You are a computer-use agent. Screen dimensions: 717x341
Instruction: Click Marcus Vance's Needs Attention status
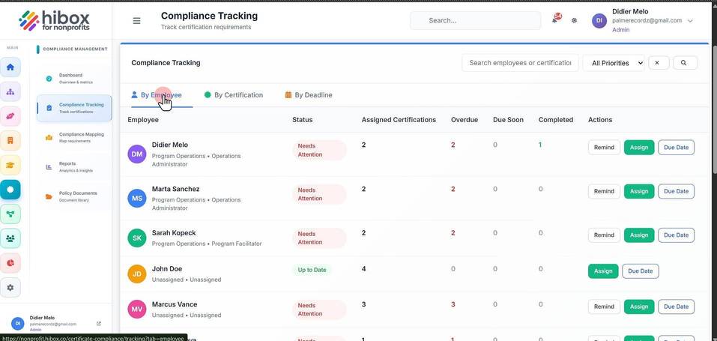(319, 310)
